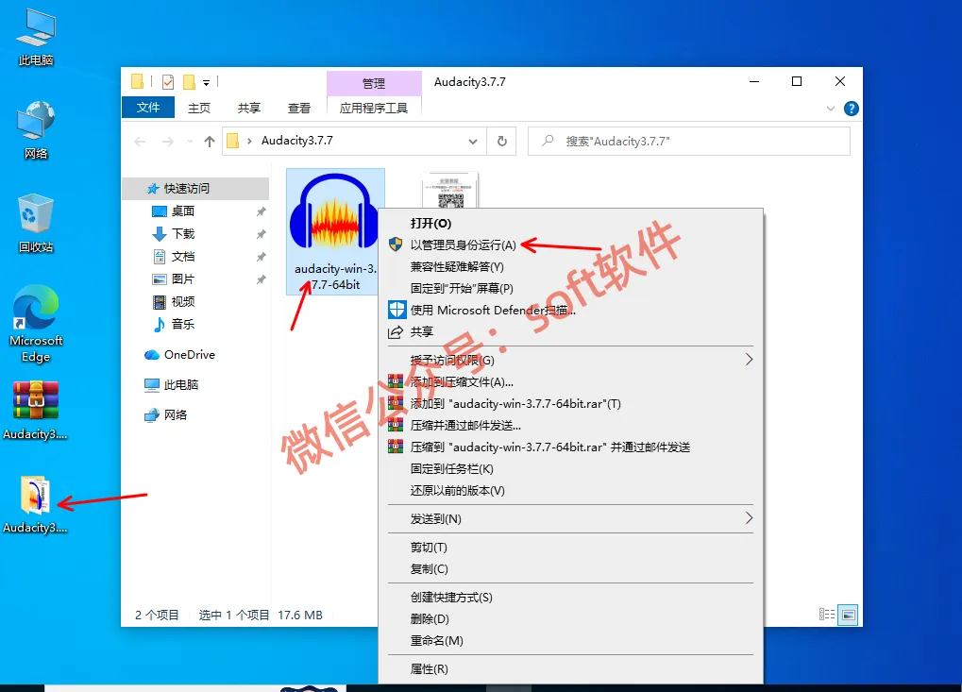Switch to details view layout icon
Viewport: 962px width, 692px height.
(x=826, y=614)
